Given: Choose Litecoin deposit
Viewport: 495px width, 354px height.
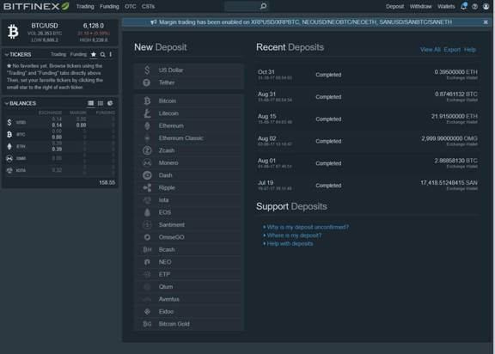Looking at the screenshot, I should point(189,113).
